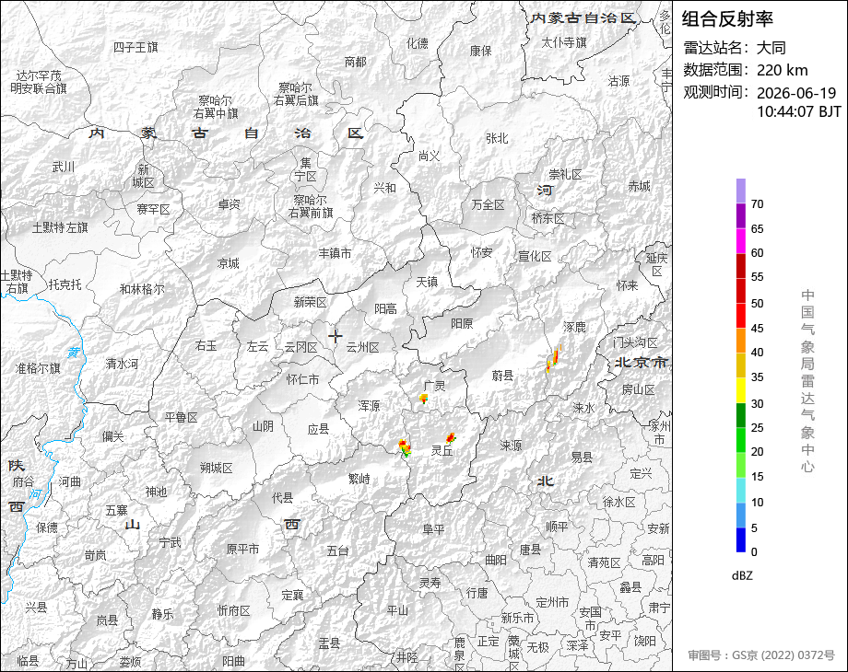Click the "阜平" map label
Viewport: 848px width, 672px height.
tap(433, 530)
